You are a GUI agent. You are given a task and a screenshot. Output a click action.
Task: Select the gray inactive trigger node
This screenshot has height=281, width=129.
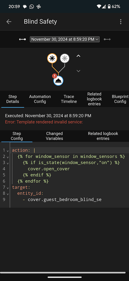(x=64, y=58)
